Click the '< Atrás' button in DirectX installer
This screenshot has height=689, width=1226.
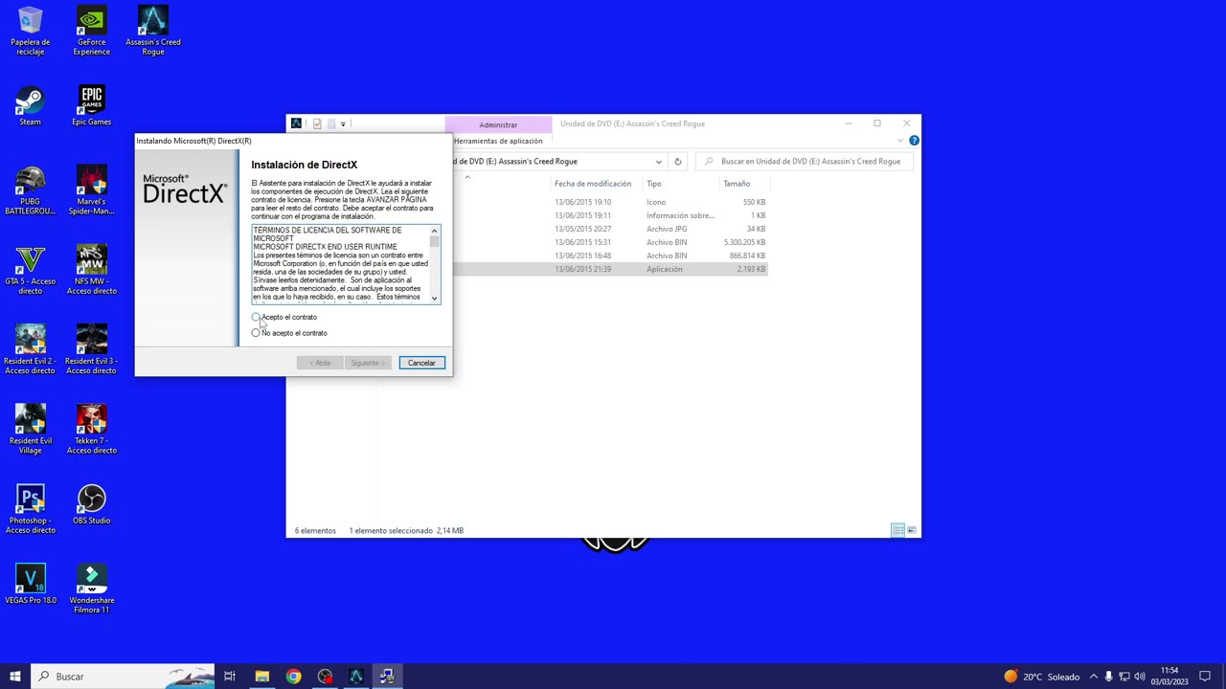tap(320, 363)
